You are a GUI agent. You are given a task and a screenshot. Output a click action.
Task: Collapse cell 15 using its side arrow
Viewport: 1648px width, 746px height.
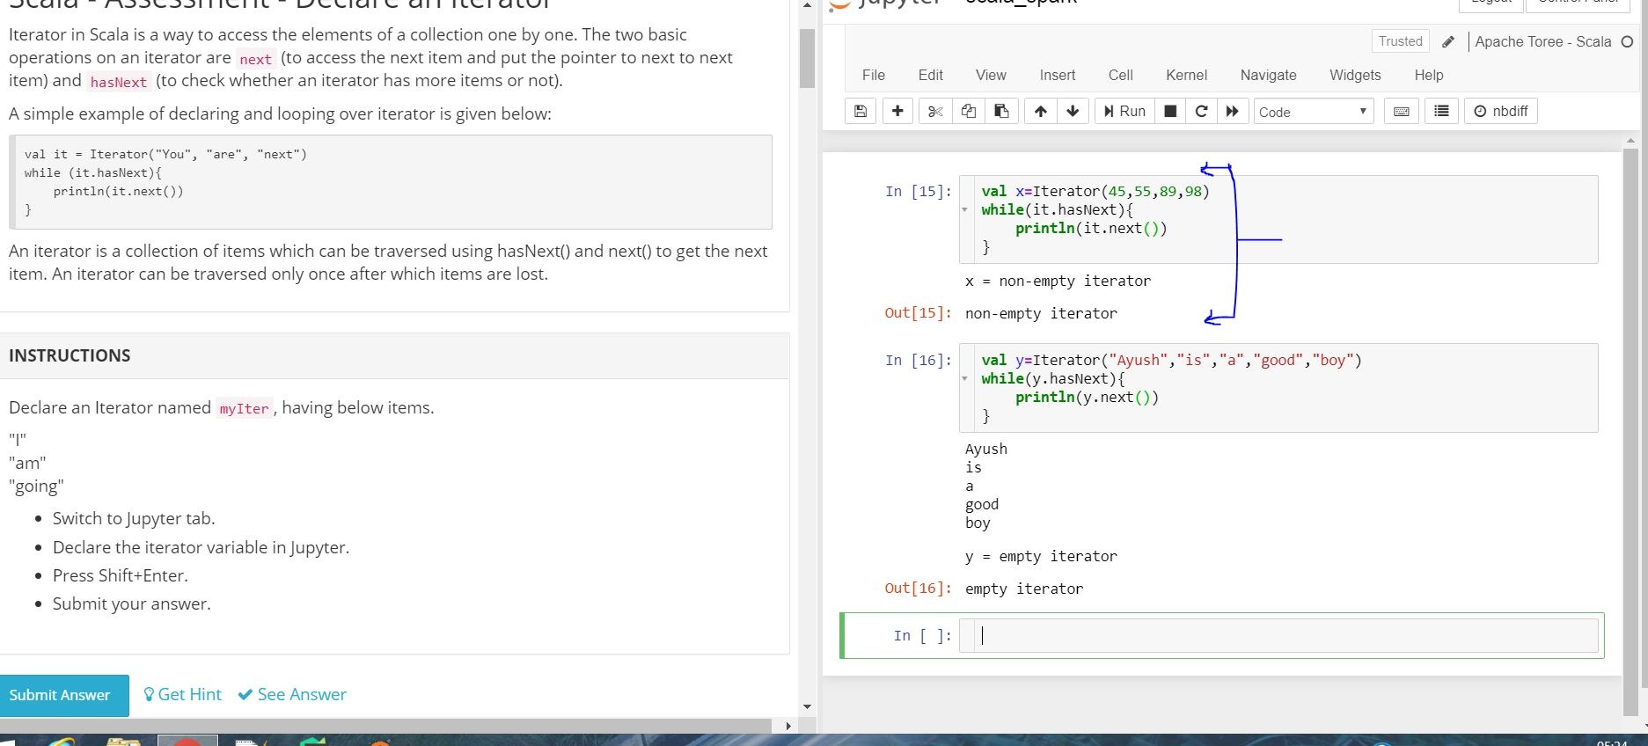[x=965, y=210]
